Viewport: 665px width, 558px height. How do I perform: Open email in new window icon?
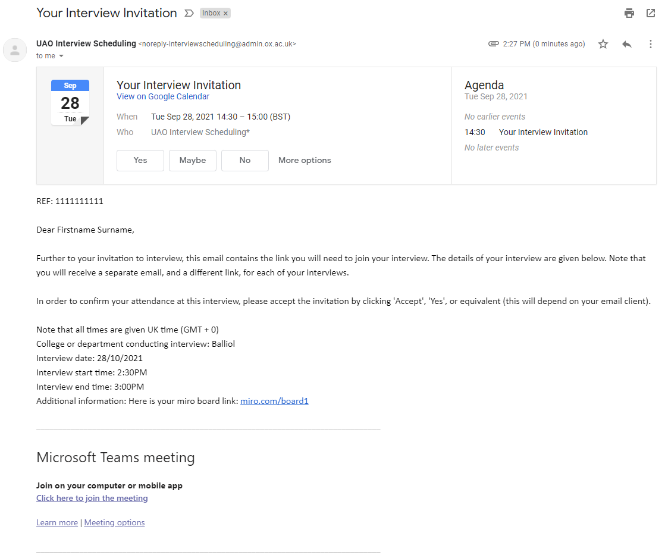click(x=651, y=13)
